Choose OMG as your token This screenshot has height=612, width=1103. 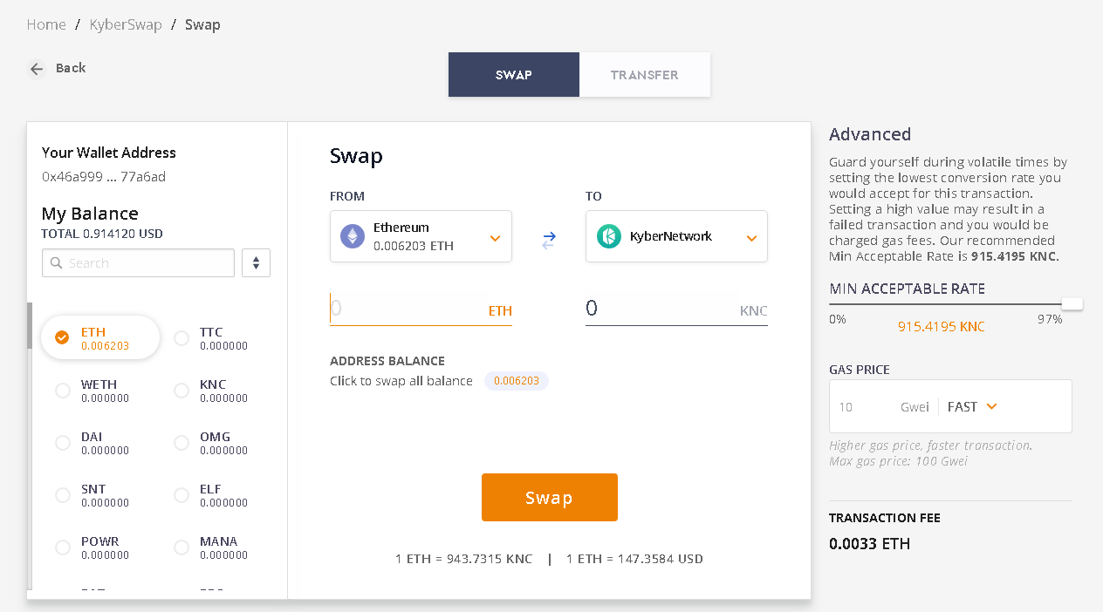181,443
